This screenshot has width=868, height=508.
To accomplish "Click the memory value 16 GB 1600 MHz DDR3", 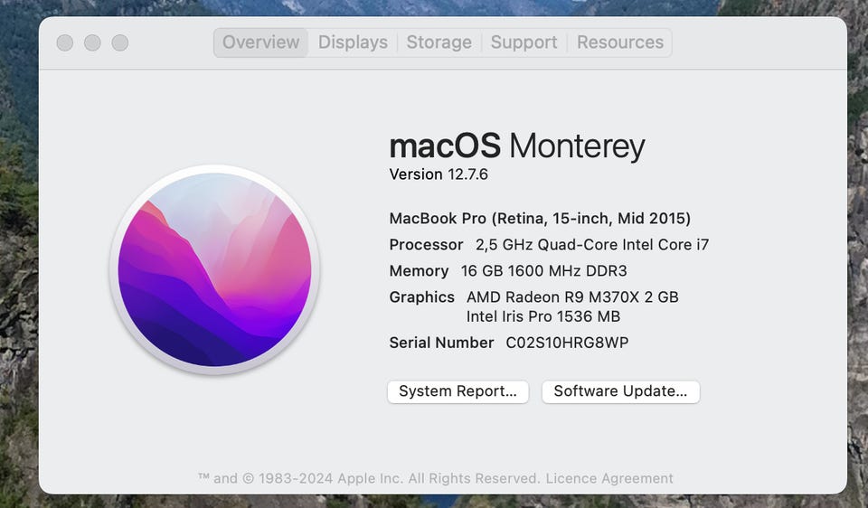I will [x=543, y=270].
